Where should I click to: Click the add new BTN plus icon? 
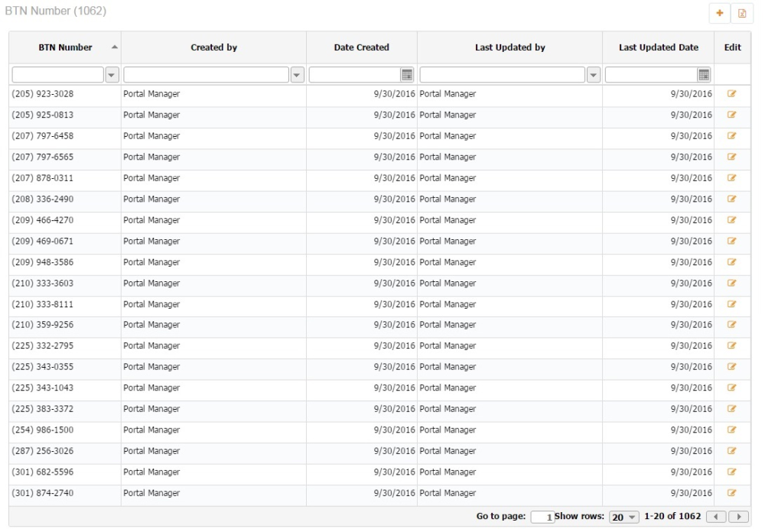[x=720, y=13]
